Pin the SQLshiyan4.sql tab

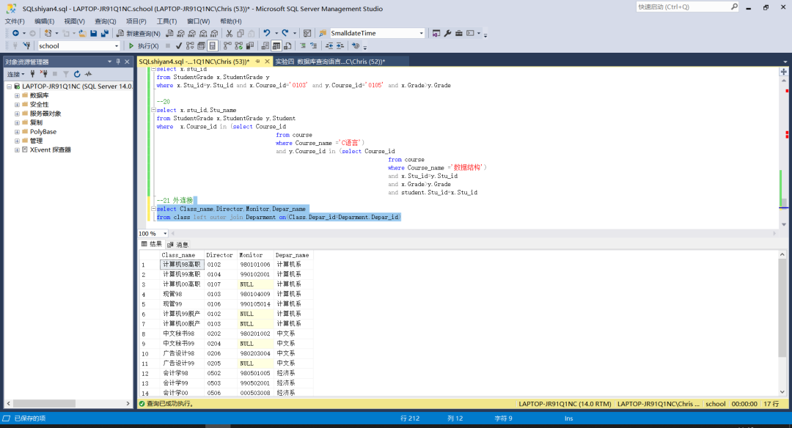tap(257, 62)
